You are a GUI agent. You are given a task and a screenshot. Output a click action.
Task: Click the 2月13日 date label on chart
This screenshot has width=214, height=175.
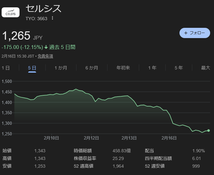[129, 138]
